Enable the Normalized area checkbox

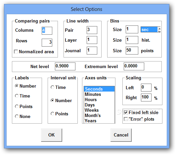16,52
